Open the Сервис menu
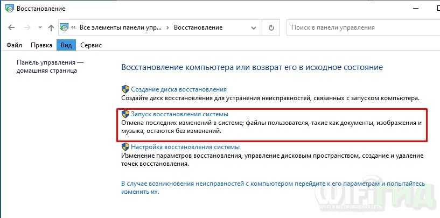The width and height of the screenshot is (440, 218). pos(90,45)
